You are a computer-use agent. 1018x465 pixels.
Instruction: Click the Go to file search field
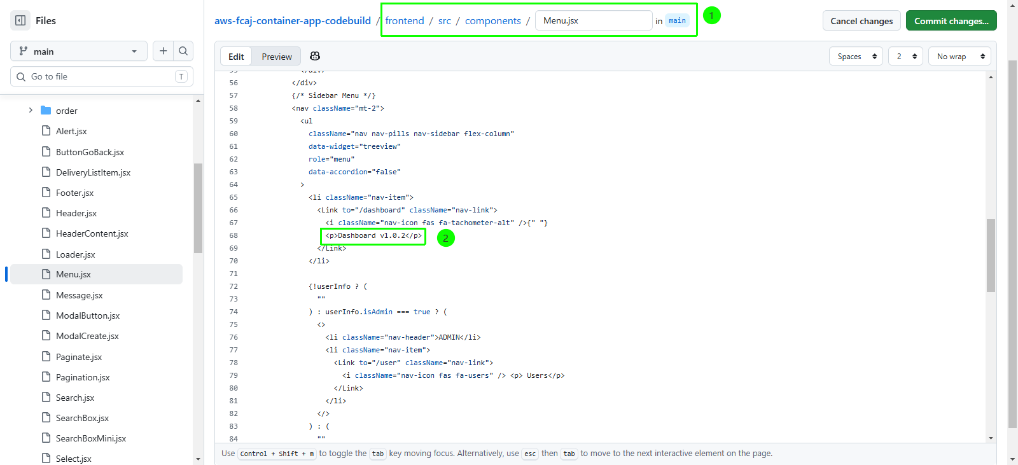(102, 76)
